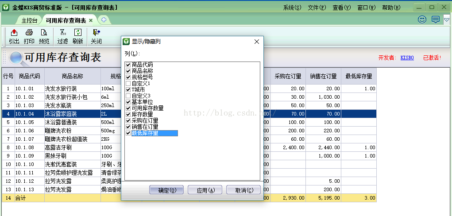The image size is (452, 216).
Task: Click the 已激活! status text
Action: tap(432, 58)
